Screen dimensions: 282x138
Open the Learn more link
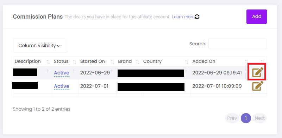tap(183, 17)
